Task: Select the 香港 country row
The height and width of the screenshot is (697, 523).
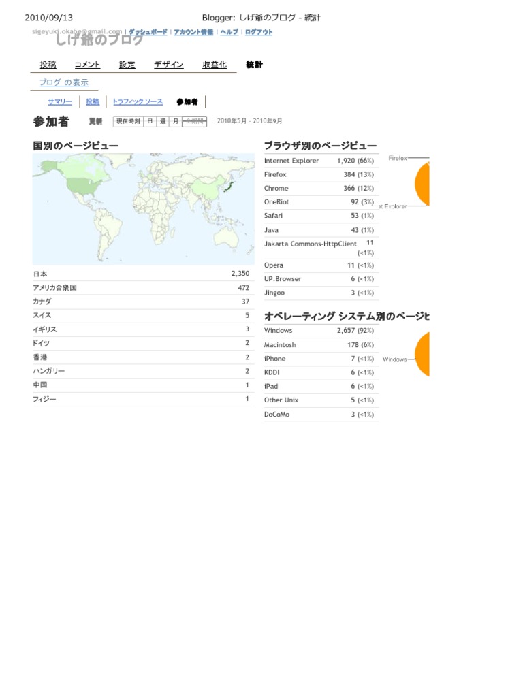Action: click(x=143, y=357)
